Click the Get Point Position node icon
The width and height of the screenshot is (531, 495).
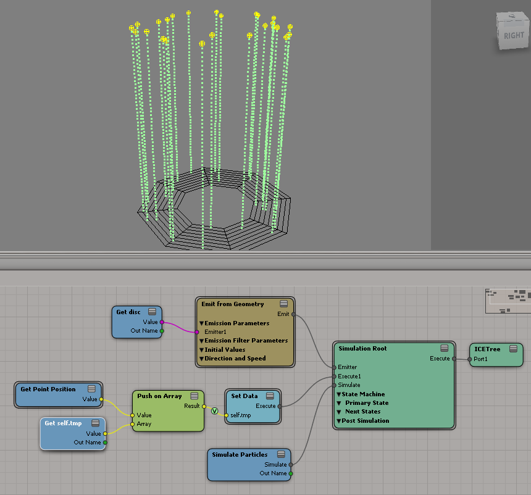[92, 389]
